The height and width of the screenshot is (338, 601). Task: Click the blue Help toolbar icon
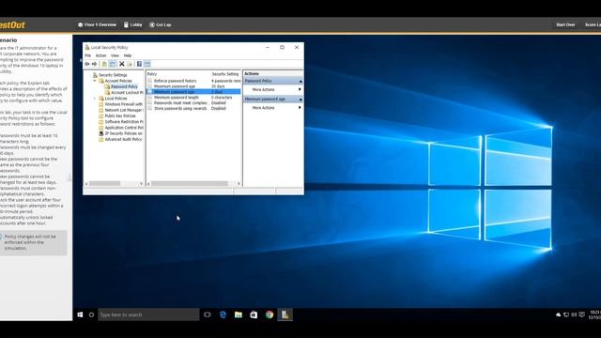tap(139, 64)
